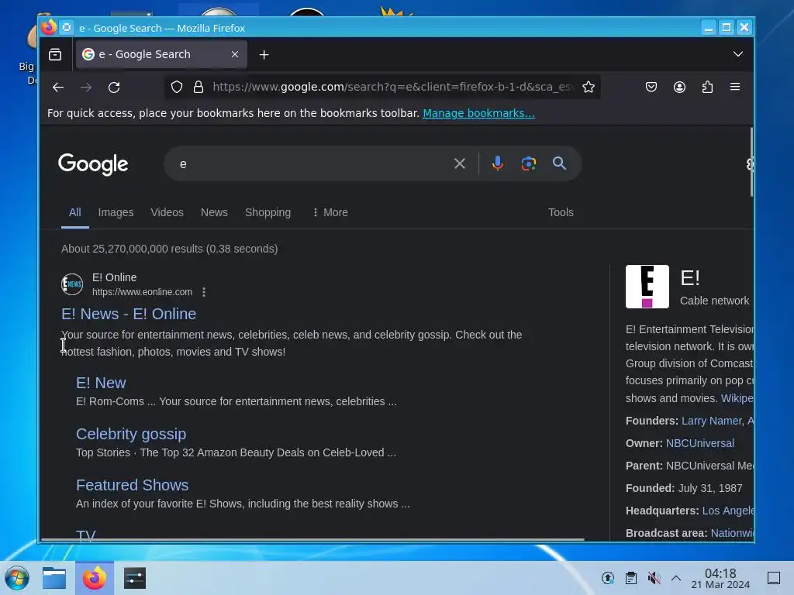Toggle muted volume tray icon
This screenshot has width=794, height=595.
tap(654, 578)
